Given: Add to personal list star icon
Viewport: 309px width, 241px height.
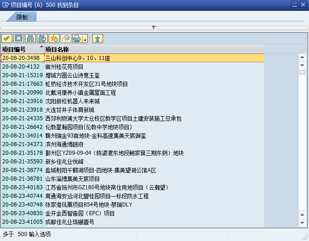Looking at the screenshot, I should pos(54,39).
